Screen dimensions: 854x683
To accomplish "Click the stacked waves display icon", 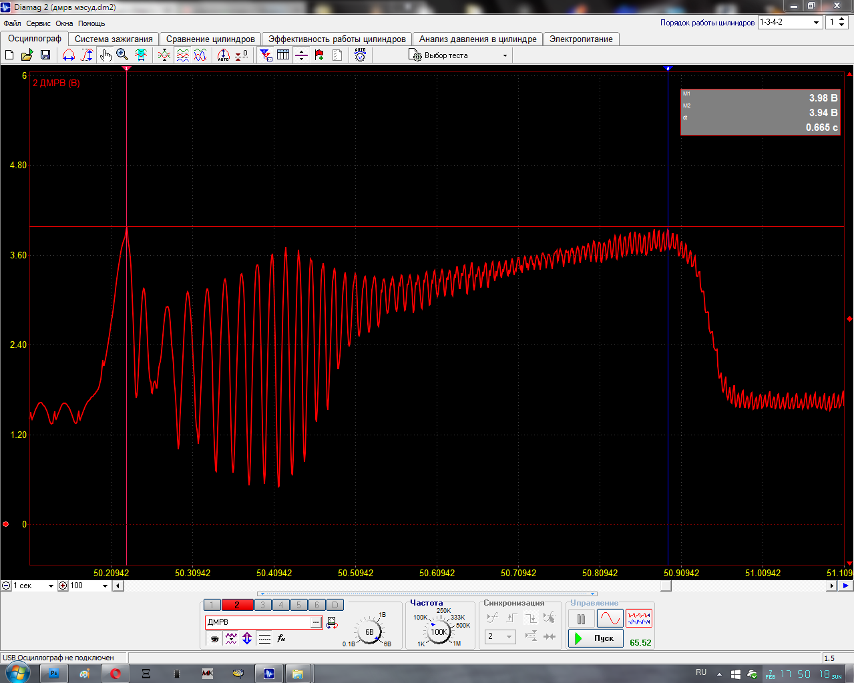I will (x=182, y=55).
